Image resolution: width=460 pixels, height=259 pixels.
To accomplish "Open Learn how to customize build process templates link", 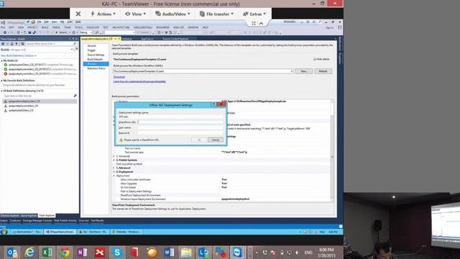I will point(139,81).
